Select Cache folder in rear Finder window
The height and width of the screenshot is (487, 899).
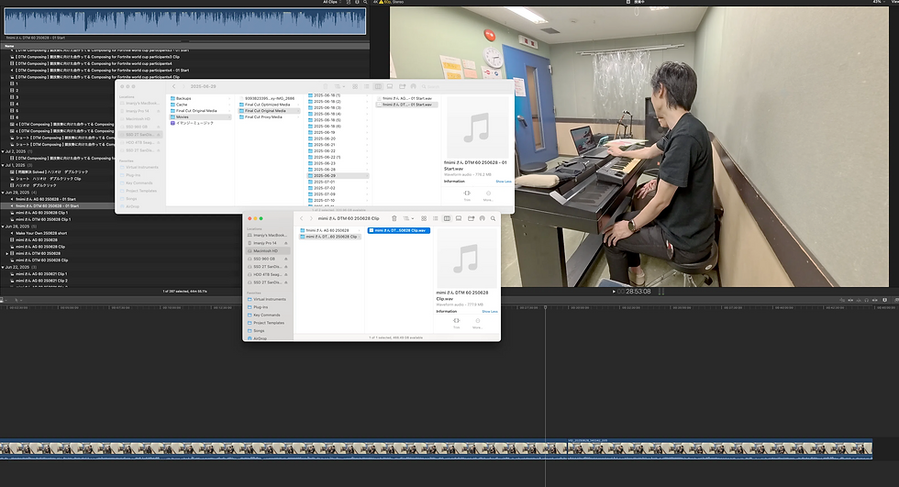point(201,105)
